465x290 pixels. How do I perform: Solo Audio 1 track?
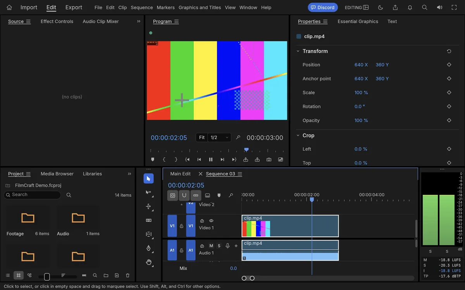[219, 246]
